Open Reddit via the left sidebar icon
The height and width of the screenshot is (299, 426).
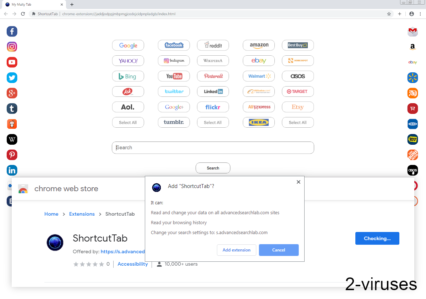[x=12, y=124]
